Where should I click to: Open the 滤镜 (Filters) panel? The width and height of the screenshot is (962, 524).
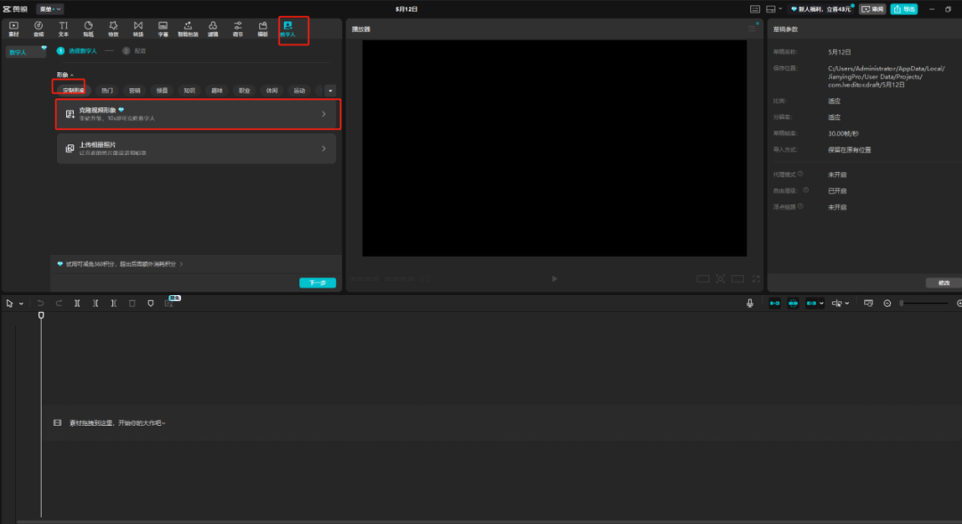pos(213,29)
